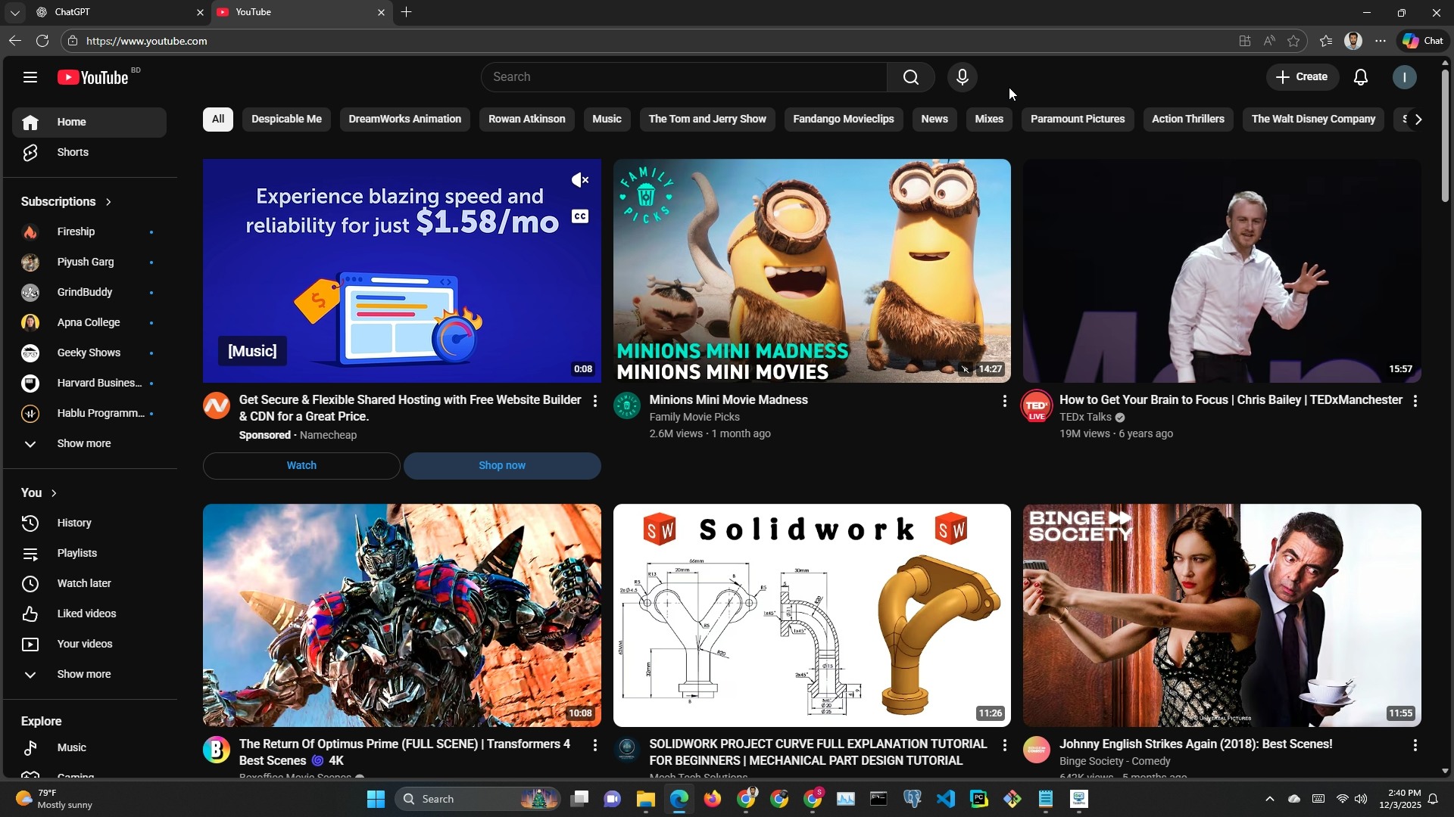1454x817 pixels.
Task: Open the notifications bell
Action: tap(1360, 77)
